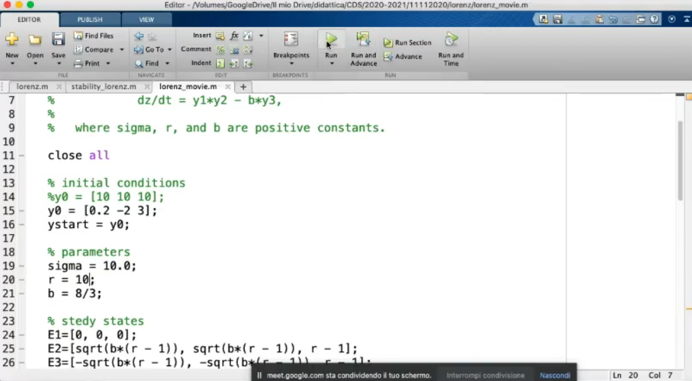Open the Breakpoints dropdown
This screenshot has width=692, height=381.
coord(291,63)
